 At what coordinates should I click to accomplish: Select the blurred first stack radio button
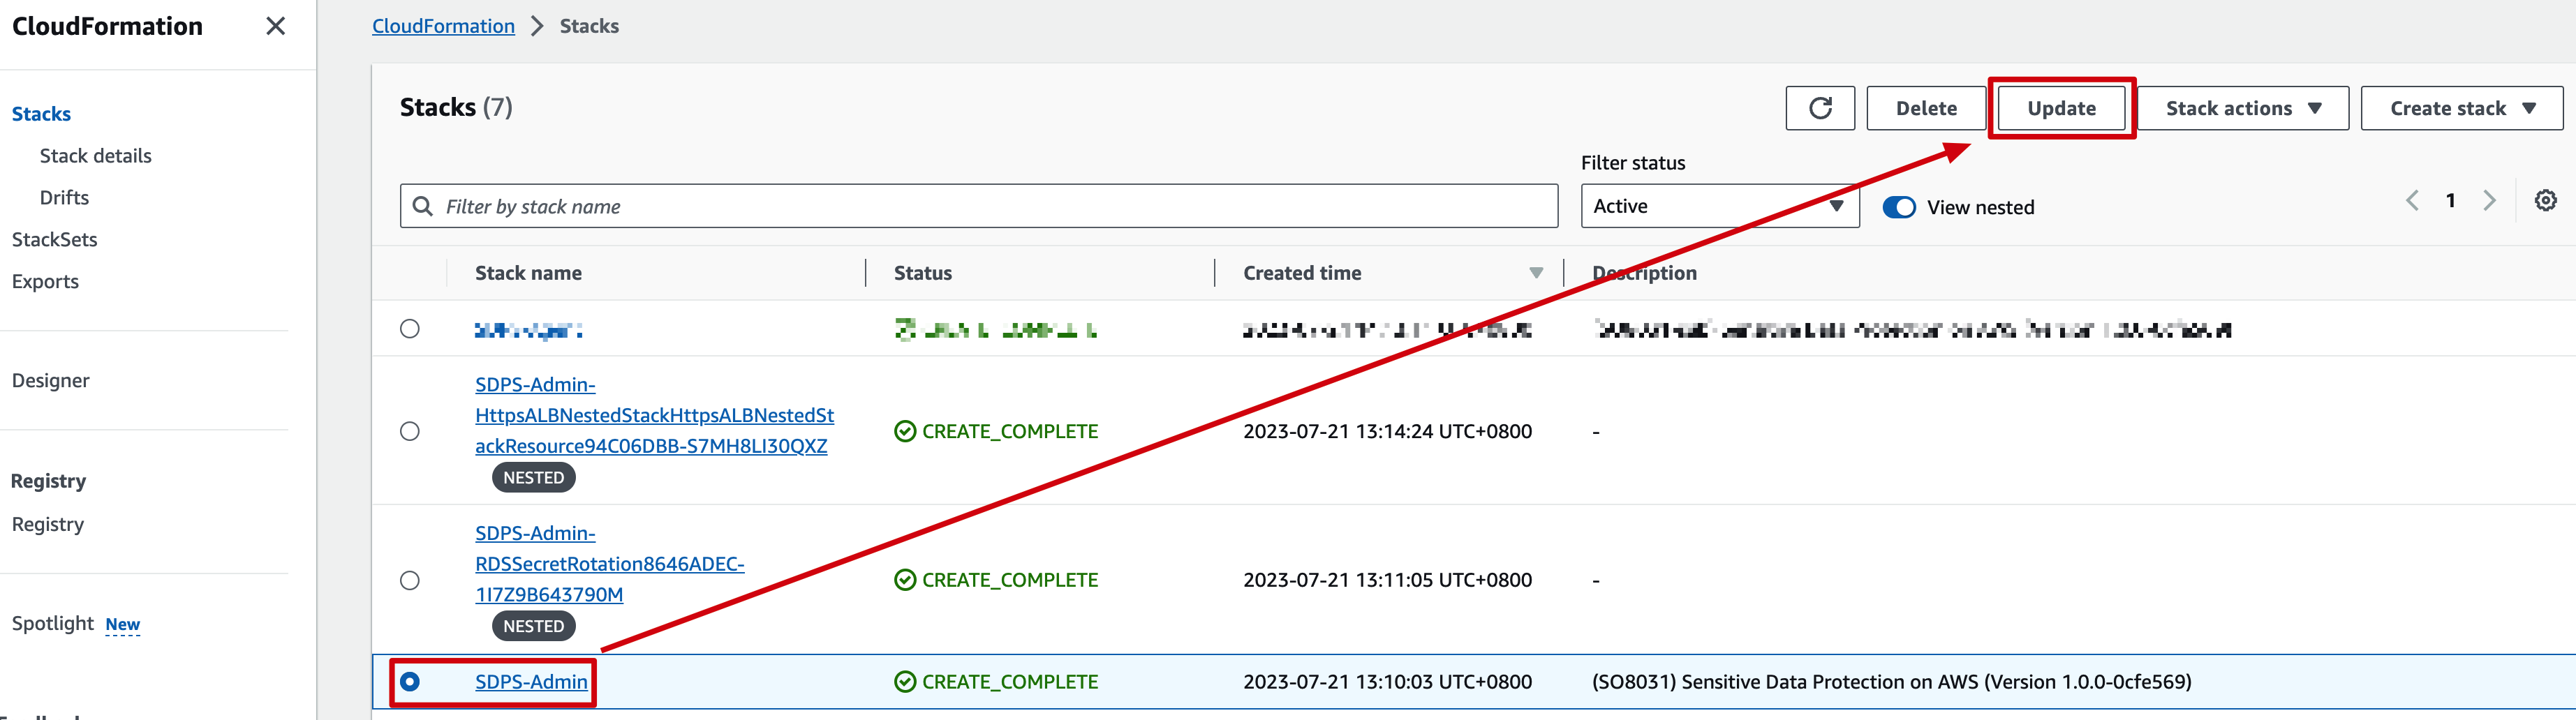tap(410, 329)
